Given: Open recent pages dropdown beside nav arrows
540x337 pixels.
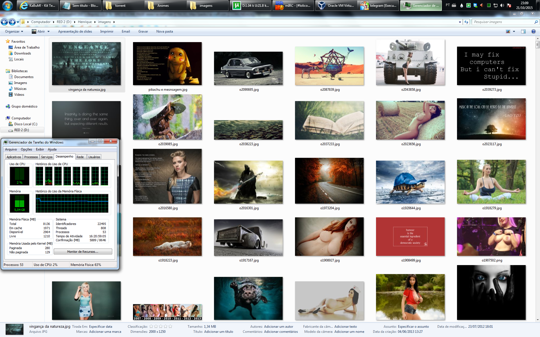Looking at the screenshot, I should tap(18, 22).
